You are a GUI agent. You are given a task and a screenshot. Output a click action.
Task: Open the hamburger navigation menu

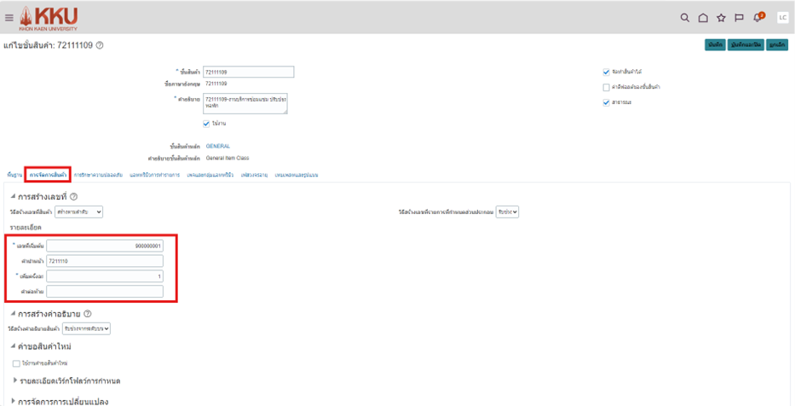click(x=9, y=17)
